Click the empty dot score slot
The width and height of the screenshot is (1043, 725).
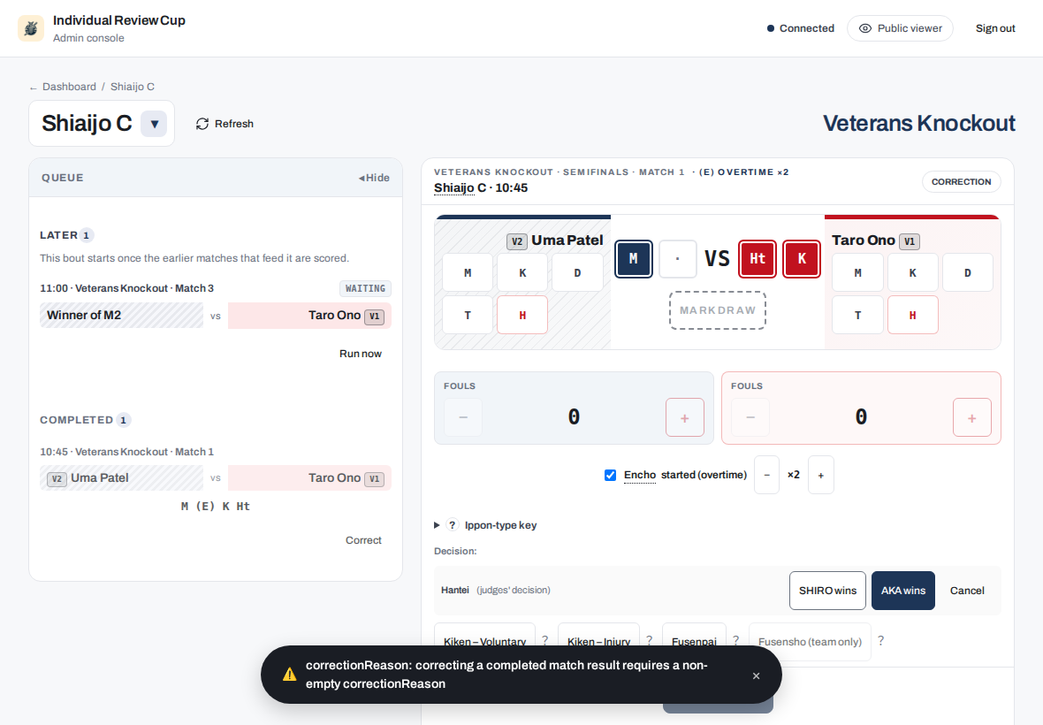pos(678,259)
